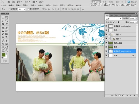Select the 3D Rotate tool
139x104 pixels.
tap(3, 47)
